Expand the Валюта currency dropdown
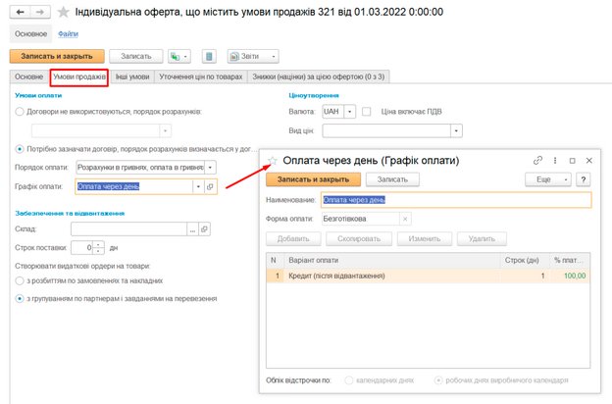The height and width of the screenshot is (404, 612). (x=348, y=112)
